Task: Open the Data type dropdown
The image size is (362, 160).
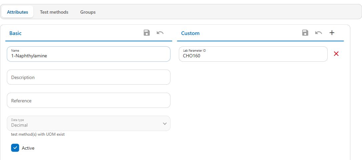Action: (x=89, y=123)
